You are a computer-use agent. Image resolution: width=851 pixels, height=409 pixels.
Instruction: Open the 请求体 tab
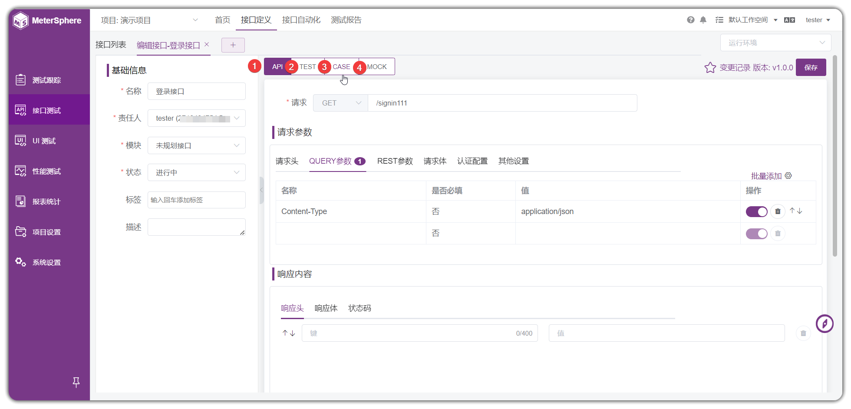tap(435, 161)
